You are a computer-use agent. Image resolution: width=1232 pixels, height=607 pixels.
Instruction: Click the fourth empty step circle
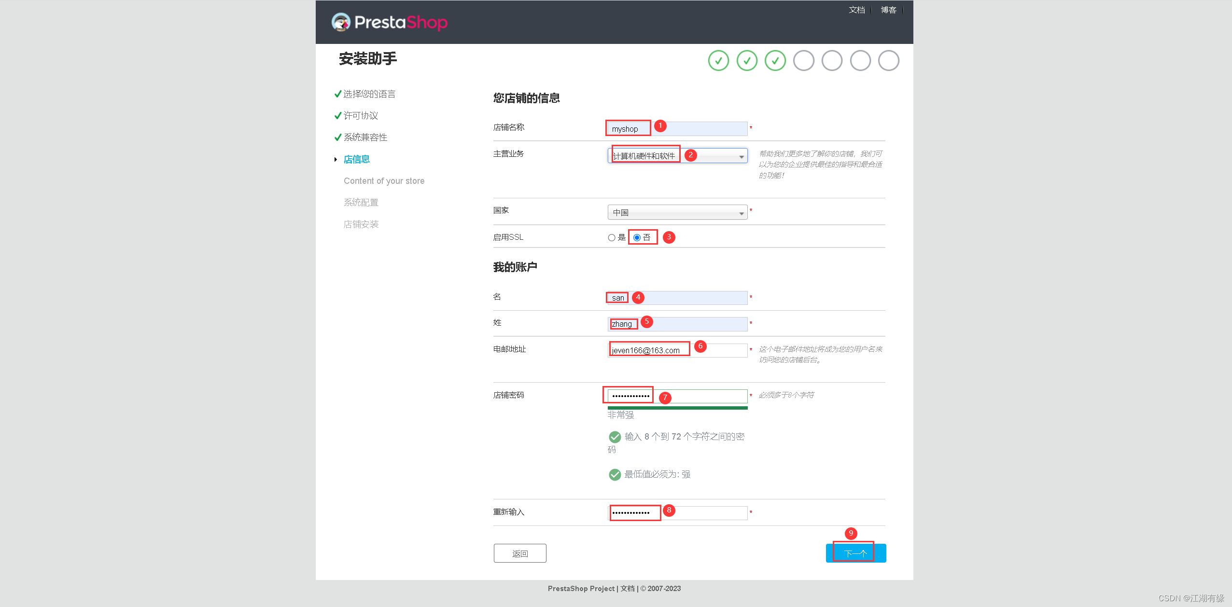pyautogui.click(x=804, y=61)
